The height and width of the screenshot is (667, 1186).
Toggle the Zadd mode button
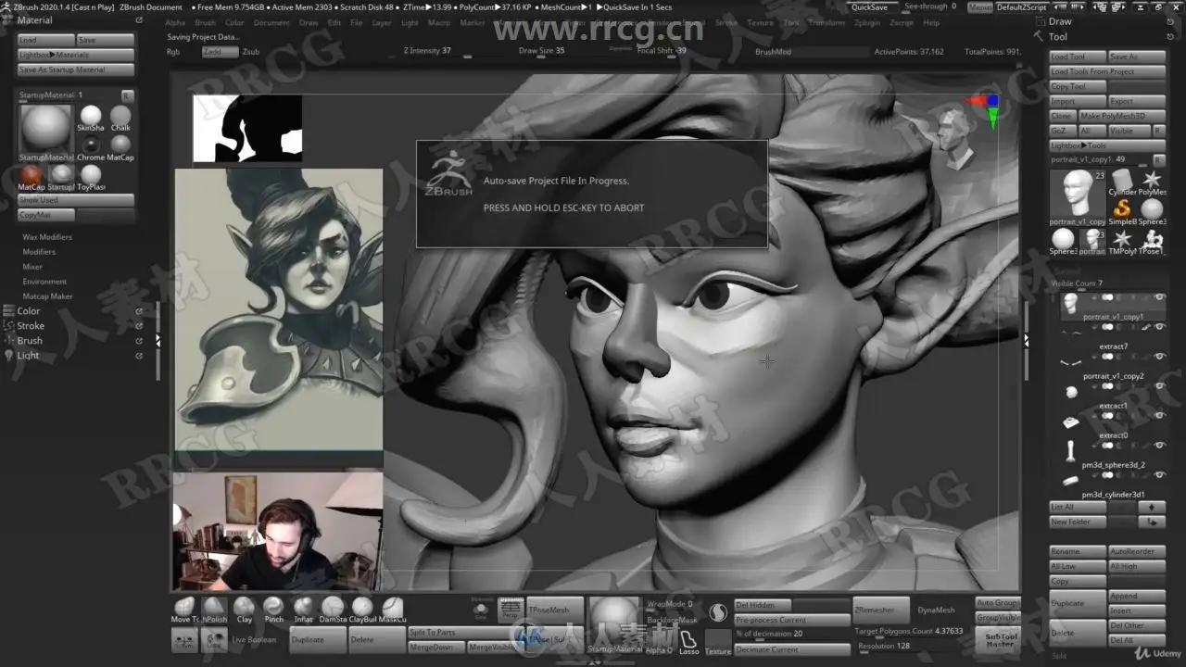pyautogui.click(x=220, y=52)
